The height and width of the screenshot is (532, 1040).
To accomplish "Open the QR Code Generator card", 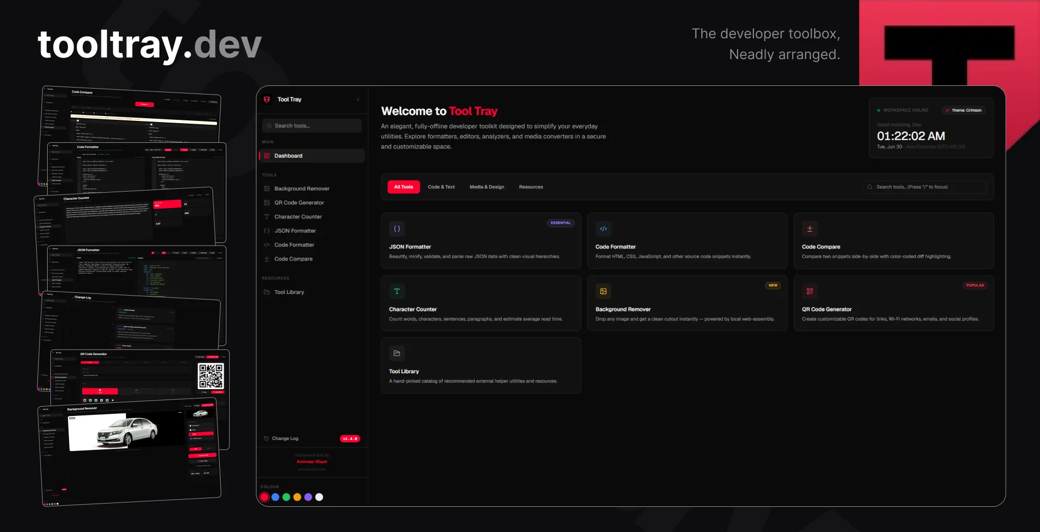I will (x=894, y=303).
